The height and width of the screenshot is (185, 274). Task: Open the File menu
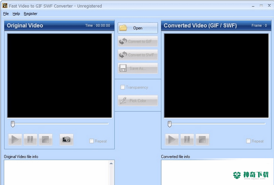(x=6, y=13)
